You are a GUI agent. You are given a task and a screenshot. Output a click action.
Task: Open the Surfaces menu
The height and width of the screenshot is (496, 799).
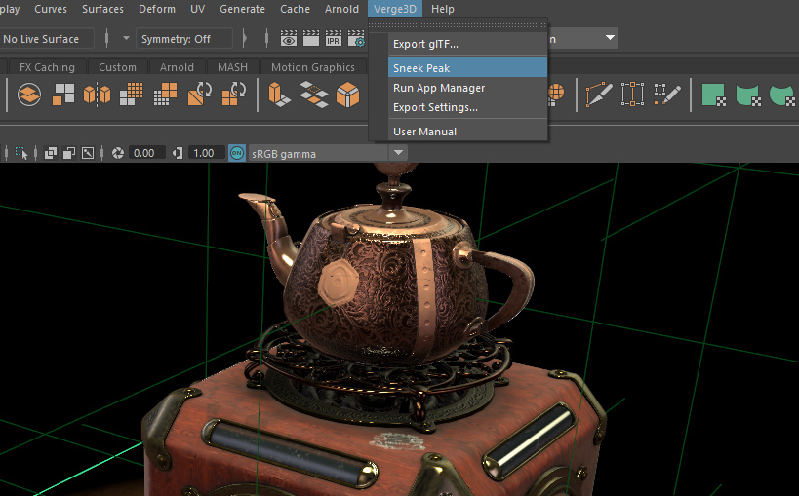click(x=102, y=9)
